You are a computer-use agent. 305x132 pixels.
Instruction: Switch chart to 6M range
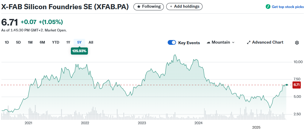[x=42, y=42]
